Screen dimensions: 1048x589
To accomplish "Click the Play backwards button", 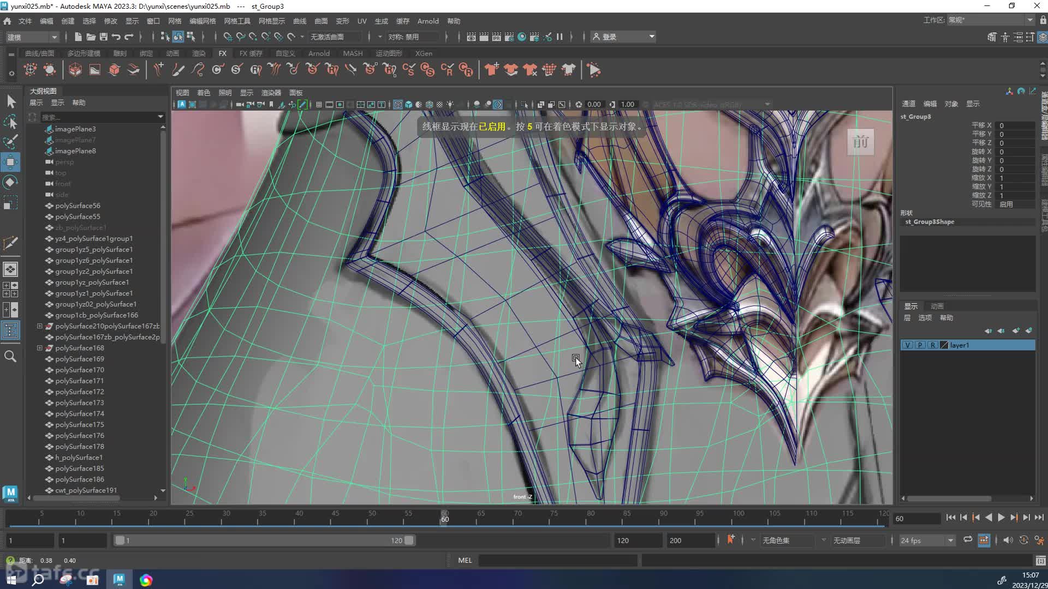I will pos(989,518).
